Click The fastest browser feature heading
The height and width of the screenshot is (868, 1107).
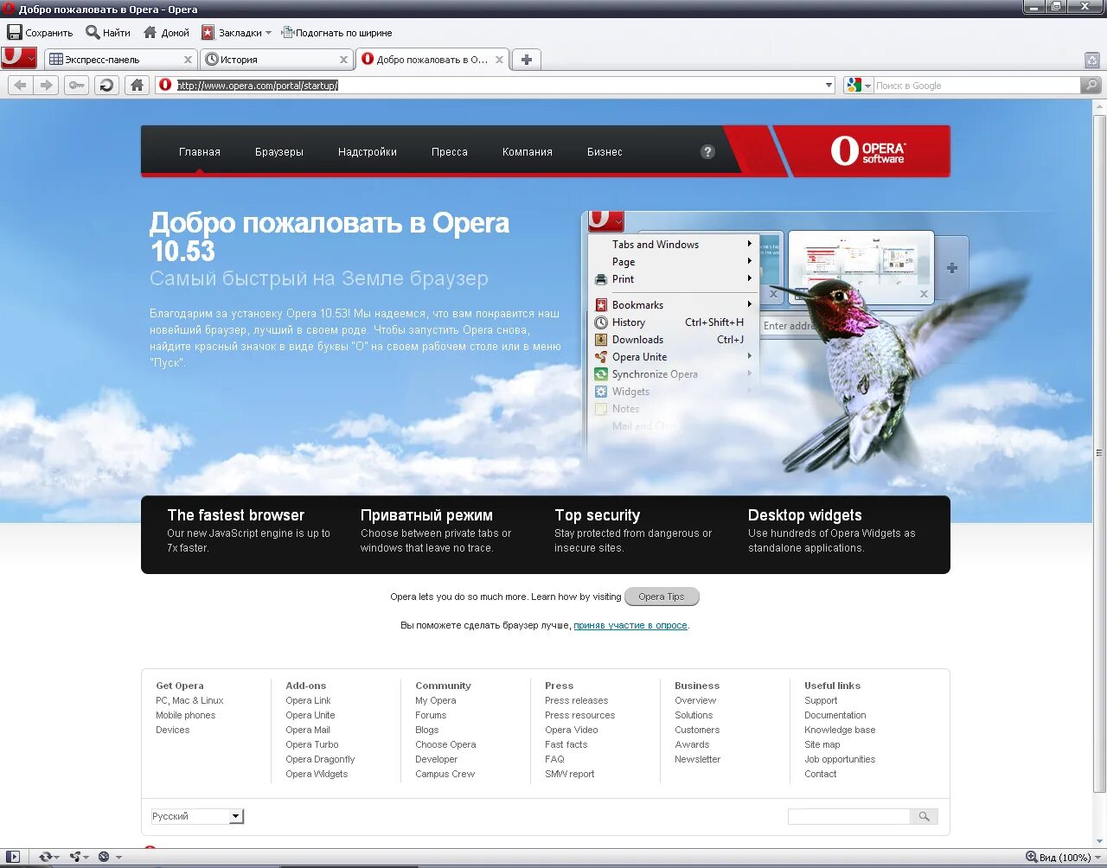coord(235,515)
